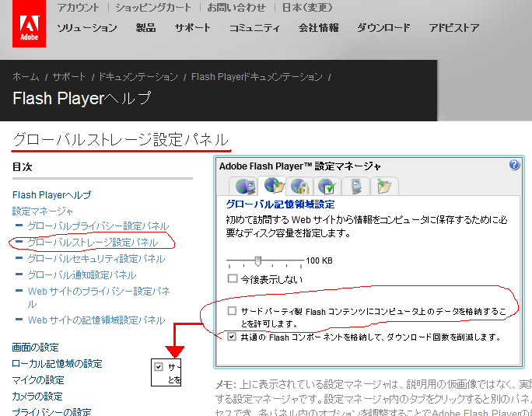This screenshot has height=416, width=532.
Task: Open the 日本<変更> region selector
Action: [x=284, y=8]
